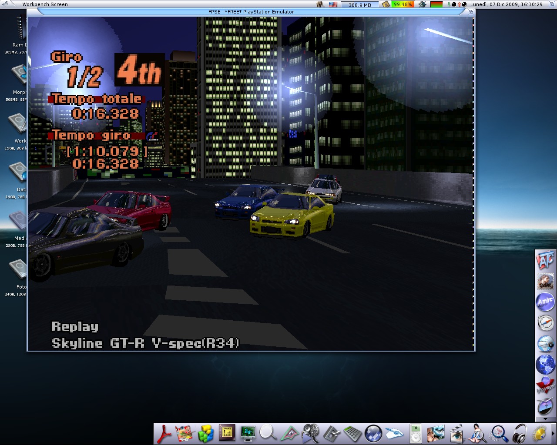Expand the bottom dock with the right arrow
This screenshot has width=557, height=445.
(553, 434)
